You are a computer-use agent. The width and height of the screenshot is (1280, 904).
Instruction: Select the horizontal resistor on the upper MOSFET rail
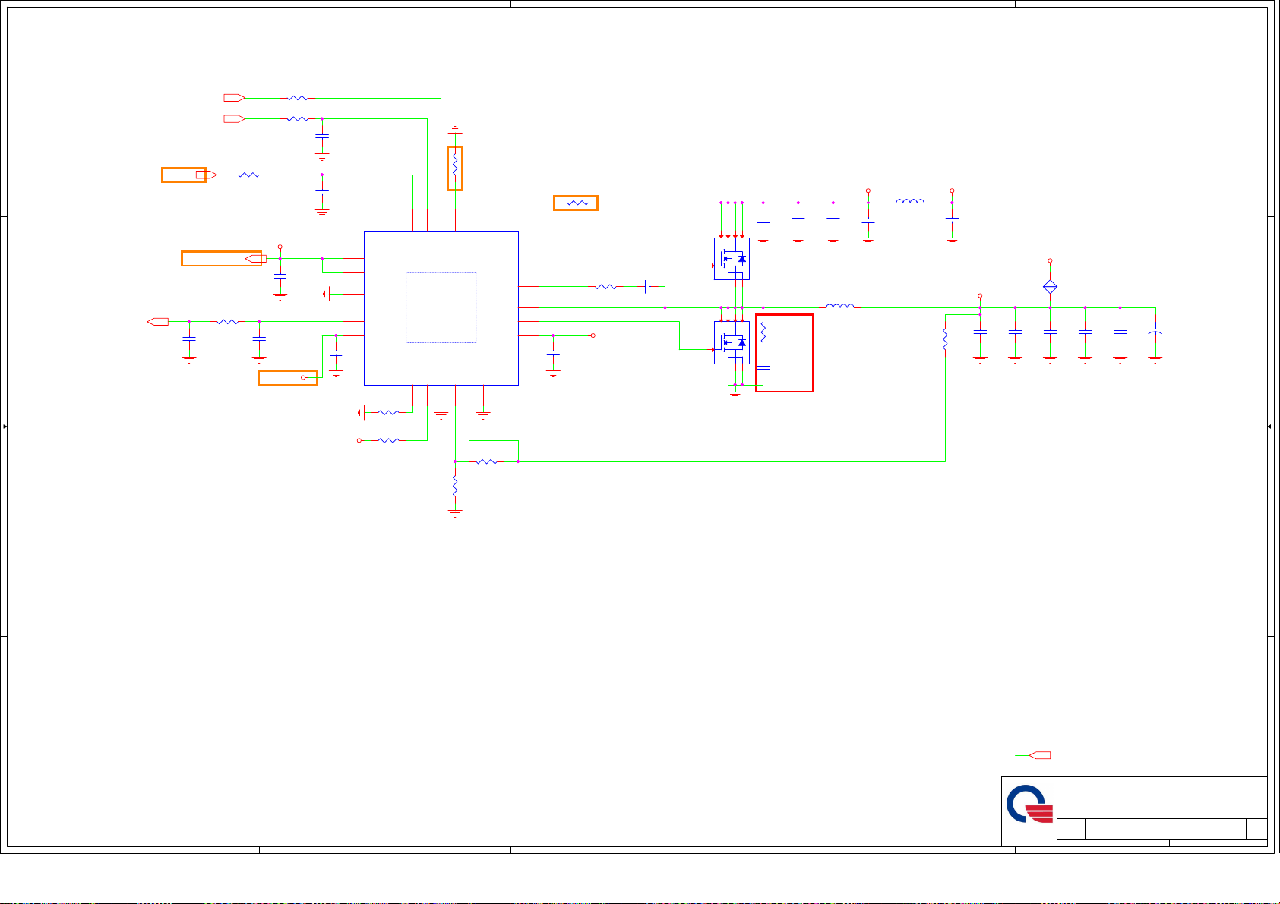577,203
